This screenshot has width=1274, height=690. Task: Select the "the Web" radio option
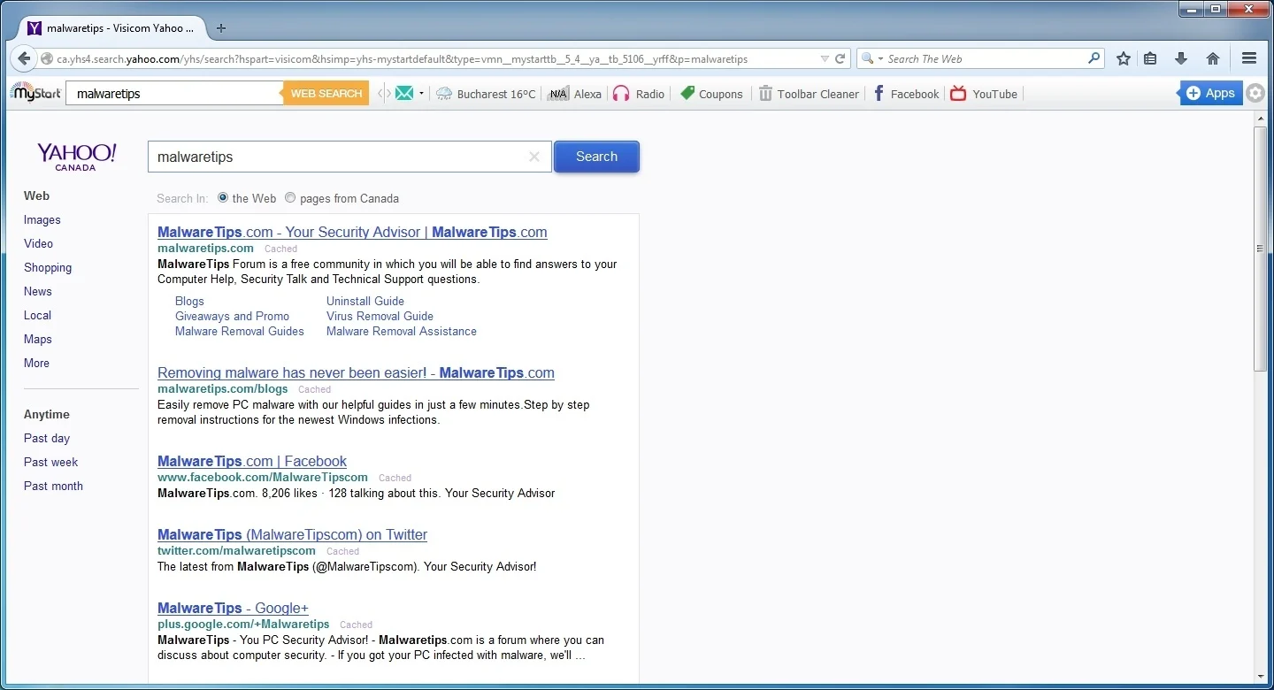point(223,198)
